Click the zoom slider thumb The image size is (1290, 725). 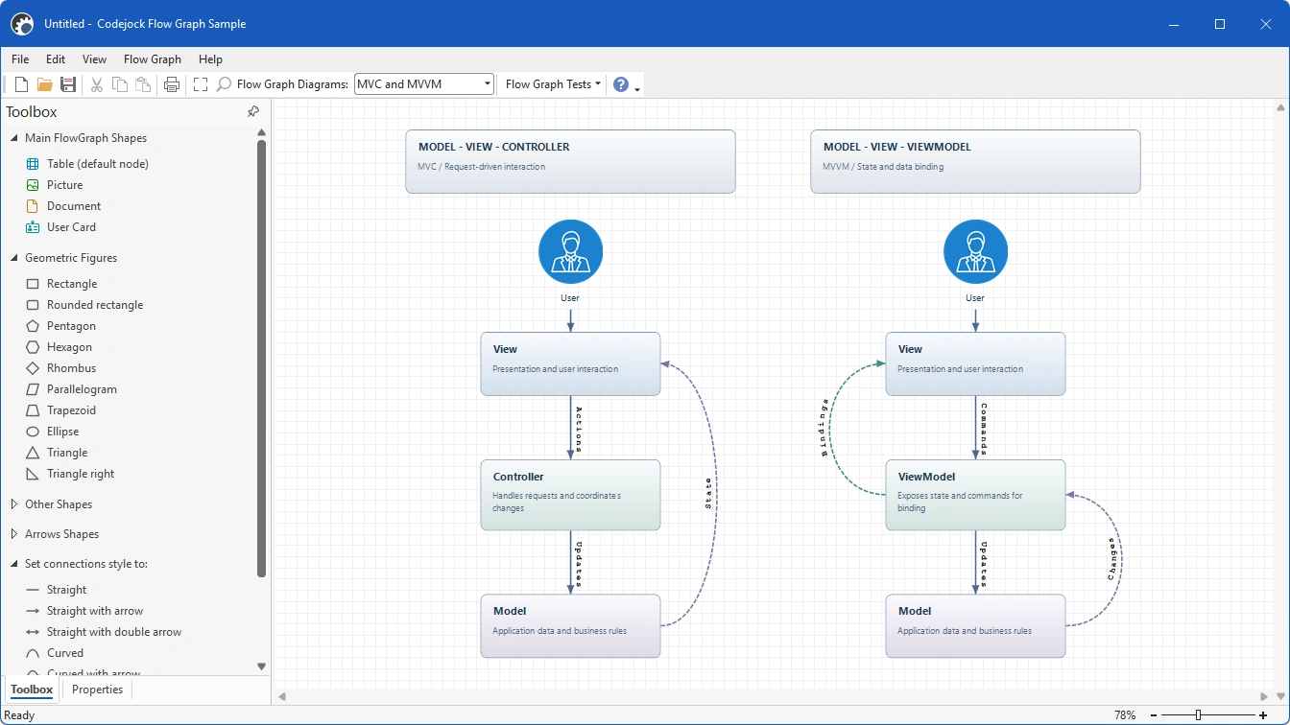pyautogui.click(x=1198, y=715)
